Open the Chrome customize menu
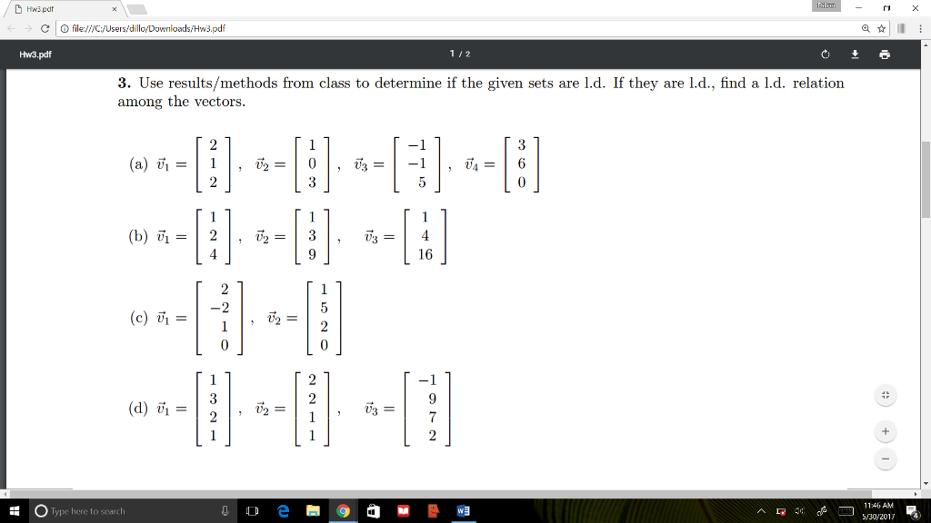The image size is (931, 523). 922,27
